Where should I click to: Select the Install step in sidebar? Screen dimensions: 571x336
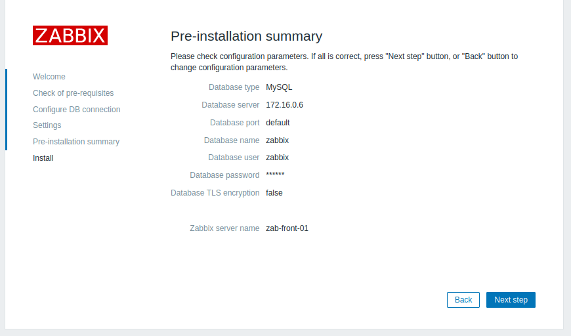43,158
